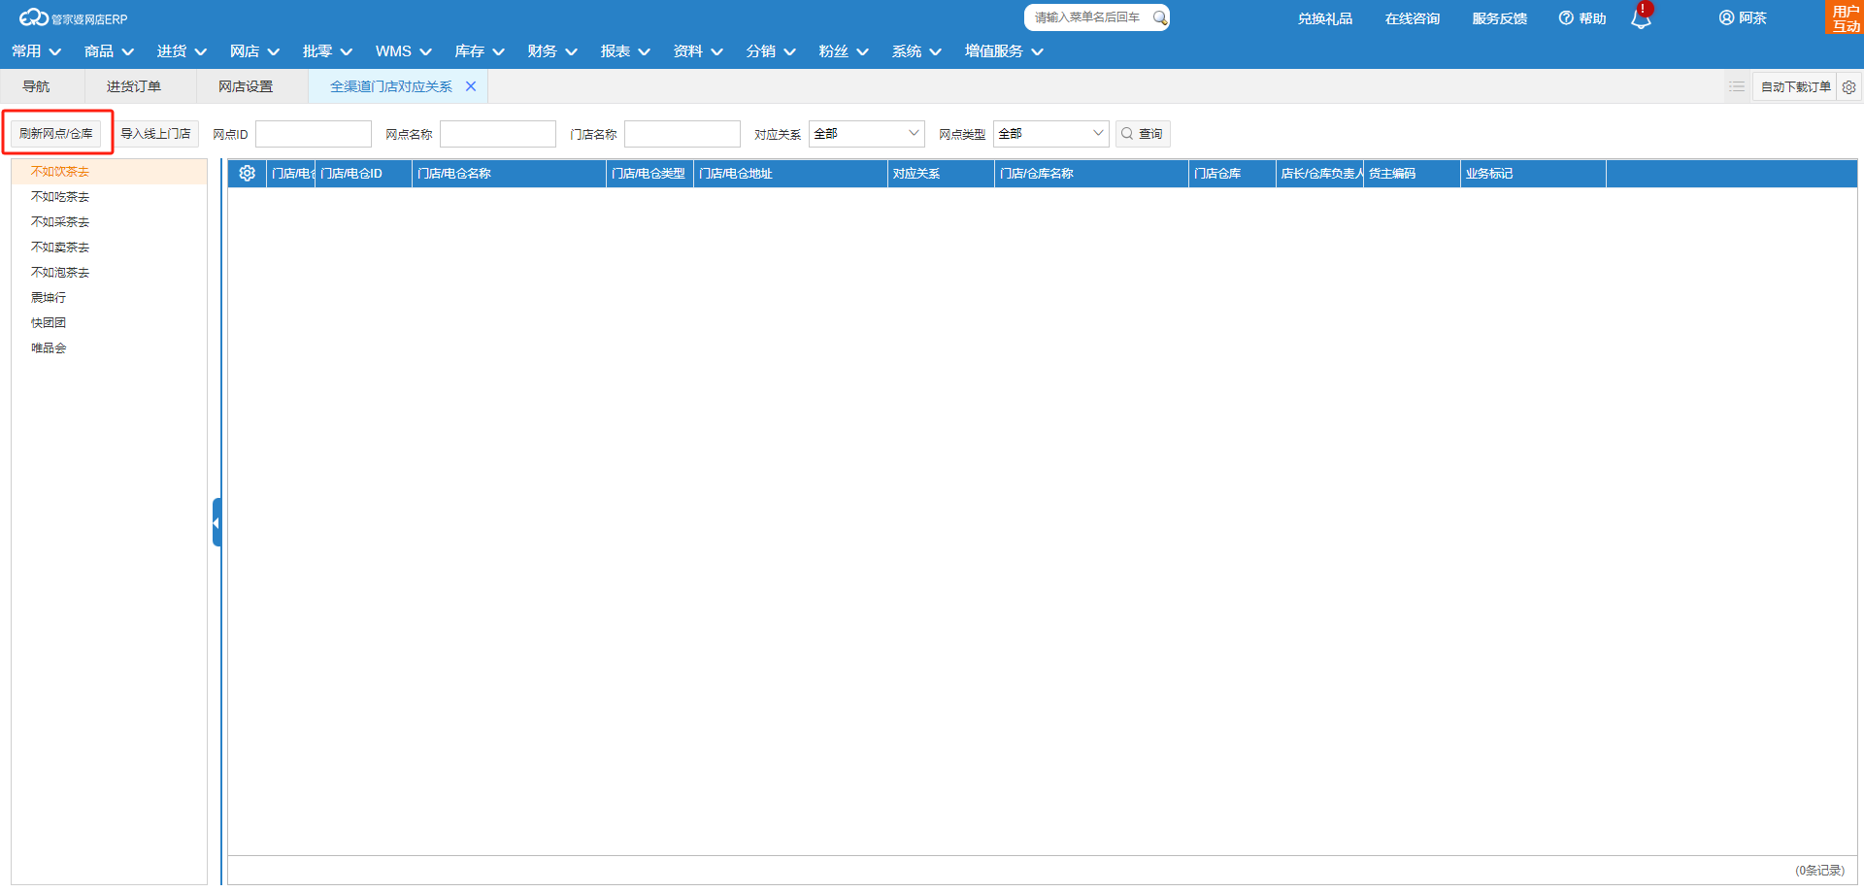Click 导入线上门店 button
The width and height of the screenshot is (1864, 892).
click(155, 134)
